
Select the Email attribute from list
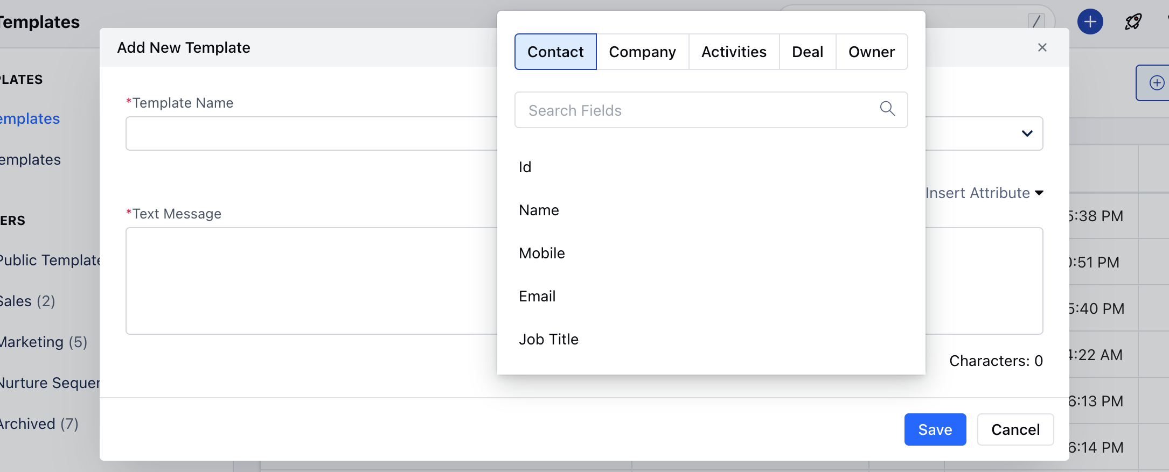537,296
